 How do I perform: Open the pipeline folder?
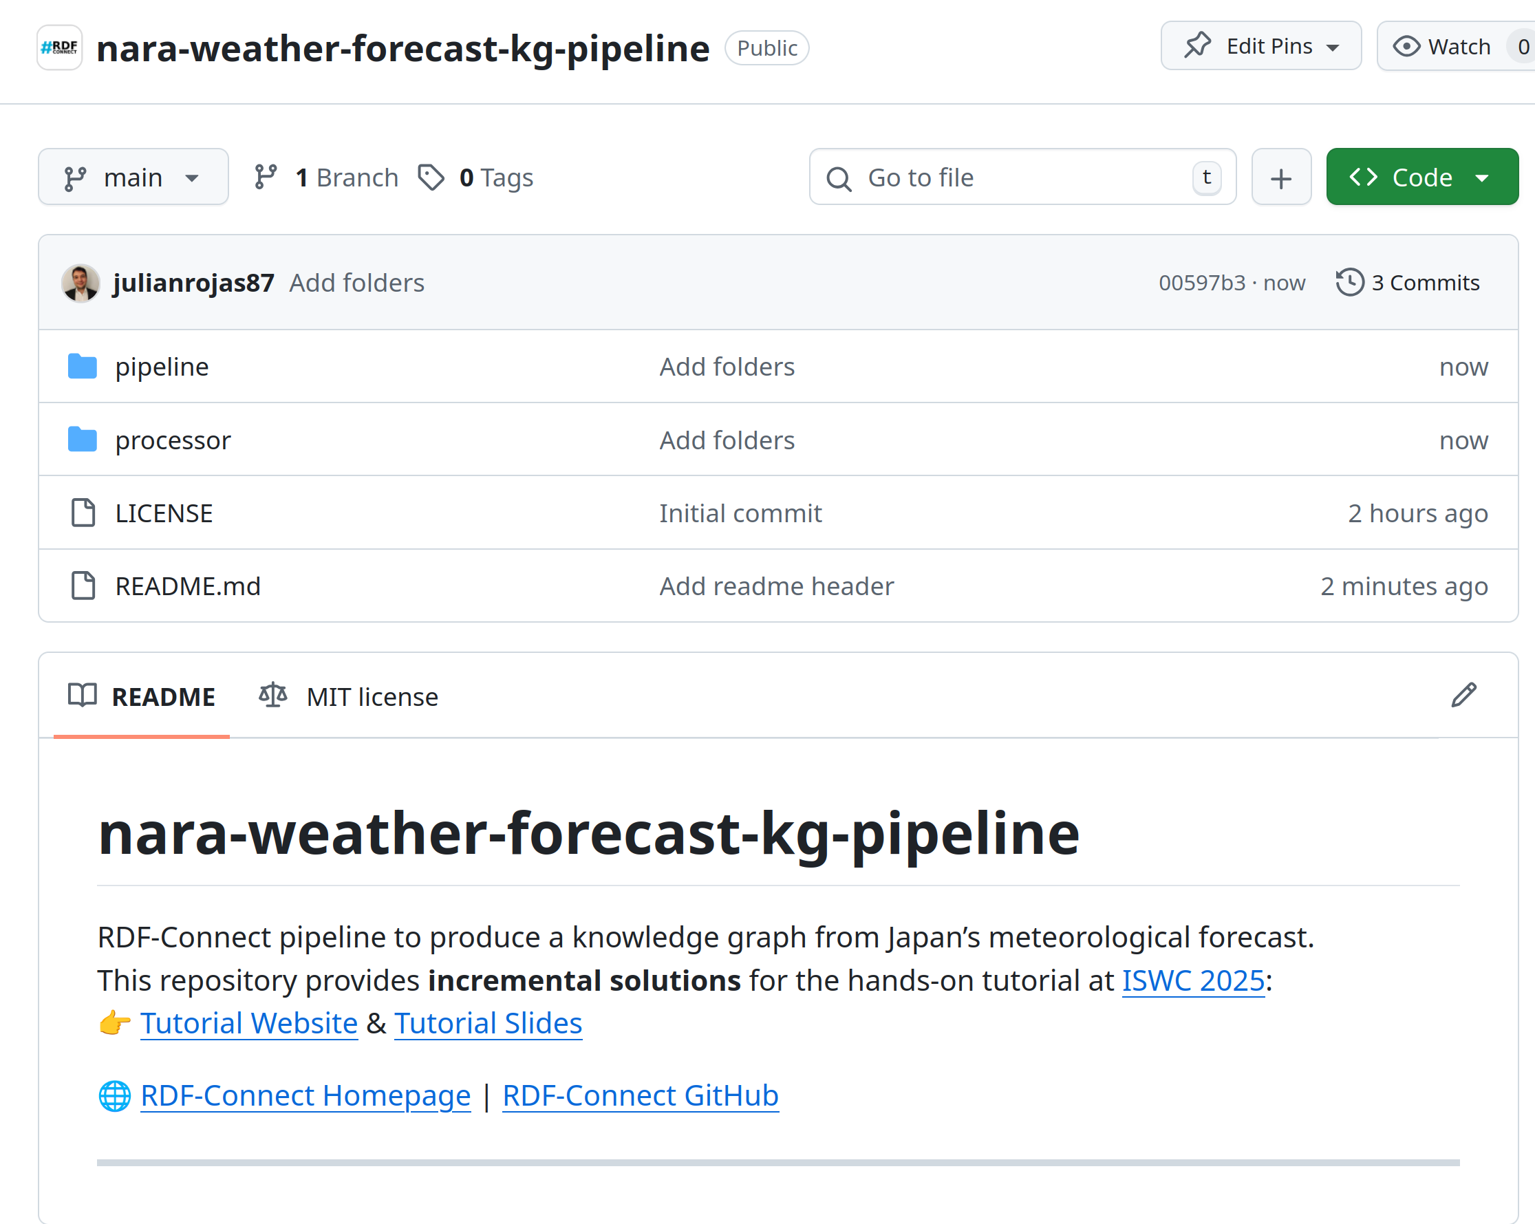162,367
